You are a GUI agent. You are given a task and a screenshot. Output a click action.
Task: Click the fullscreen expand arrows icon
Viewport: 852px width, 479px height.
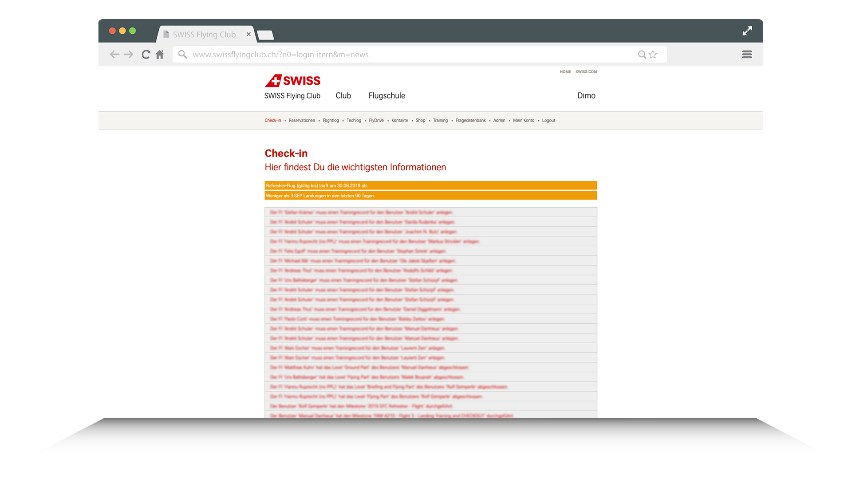(x=747, y=31)
